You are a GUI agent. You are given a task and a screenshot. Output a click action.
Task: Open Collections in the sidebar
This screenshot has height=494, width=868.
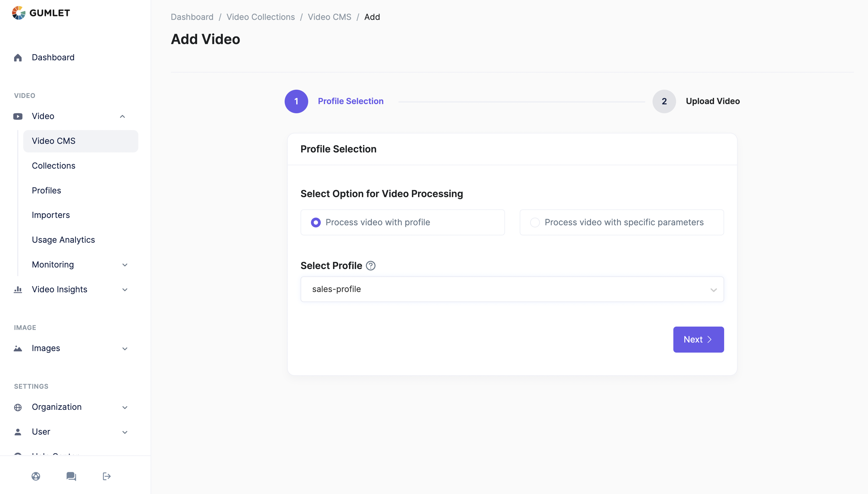point(54,166)
